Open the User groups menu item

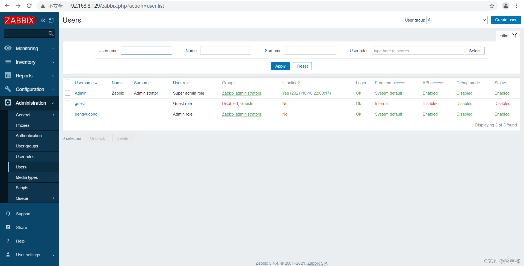click(x=34, y=146)
